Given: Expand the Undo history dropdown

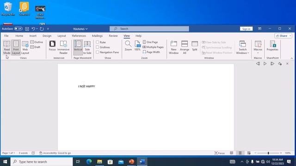Looking at the screenshot, I should coord(37,29).
